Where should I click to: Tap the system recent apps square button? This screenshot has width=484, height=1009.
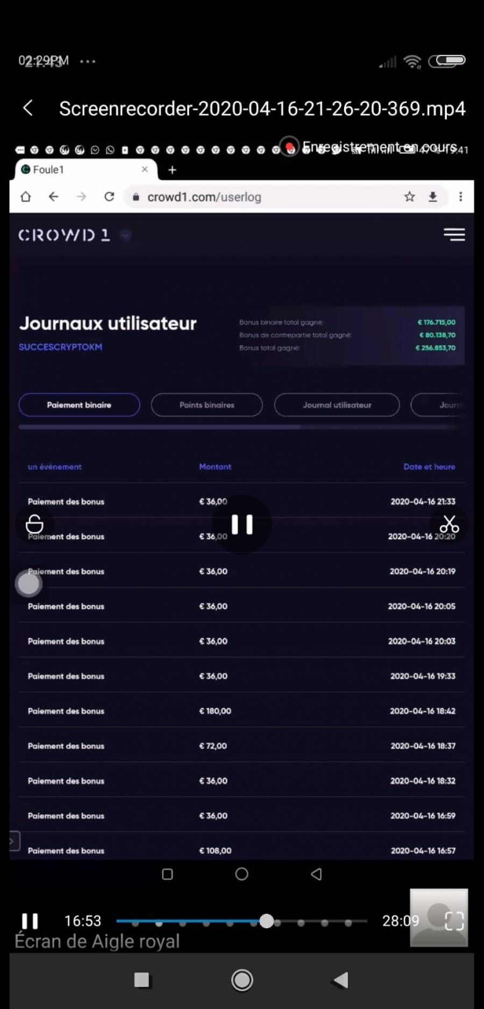[141, 980]
